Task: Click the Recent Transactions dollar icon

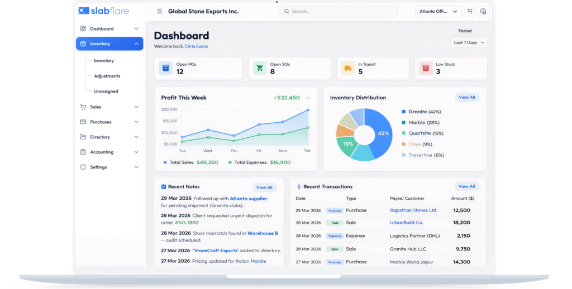Action: click(299, 186)
